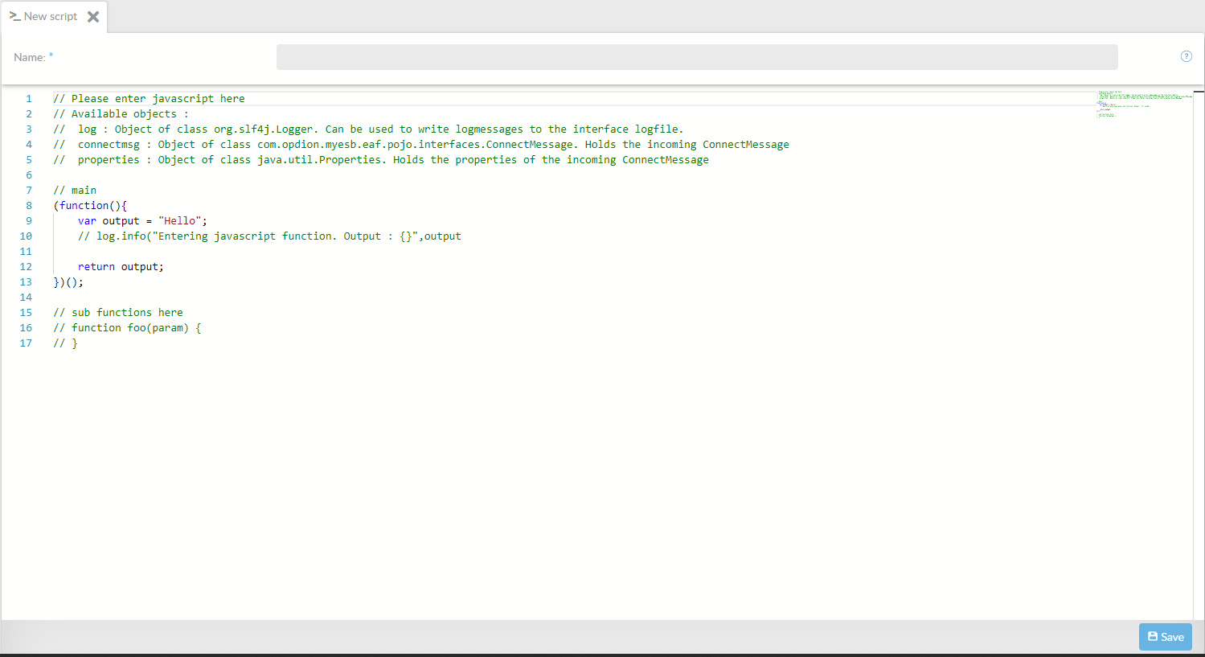The height and width of the screenshot is (657, 1205).
Task: Open the help icon beside Name field
Action: click(1186, 56)
